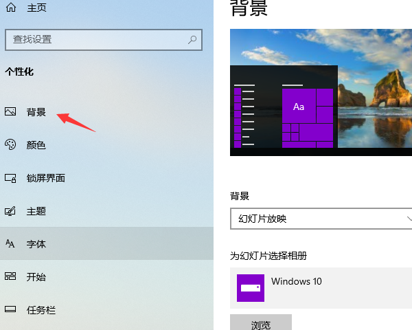Screen dimensions: 412x330
Task: Go to the 主题 settings page
Action: coord(36,211)
